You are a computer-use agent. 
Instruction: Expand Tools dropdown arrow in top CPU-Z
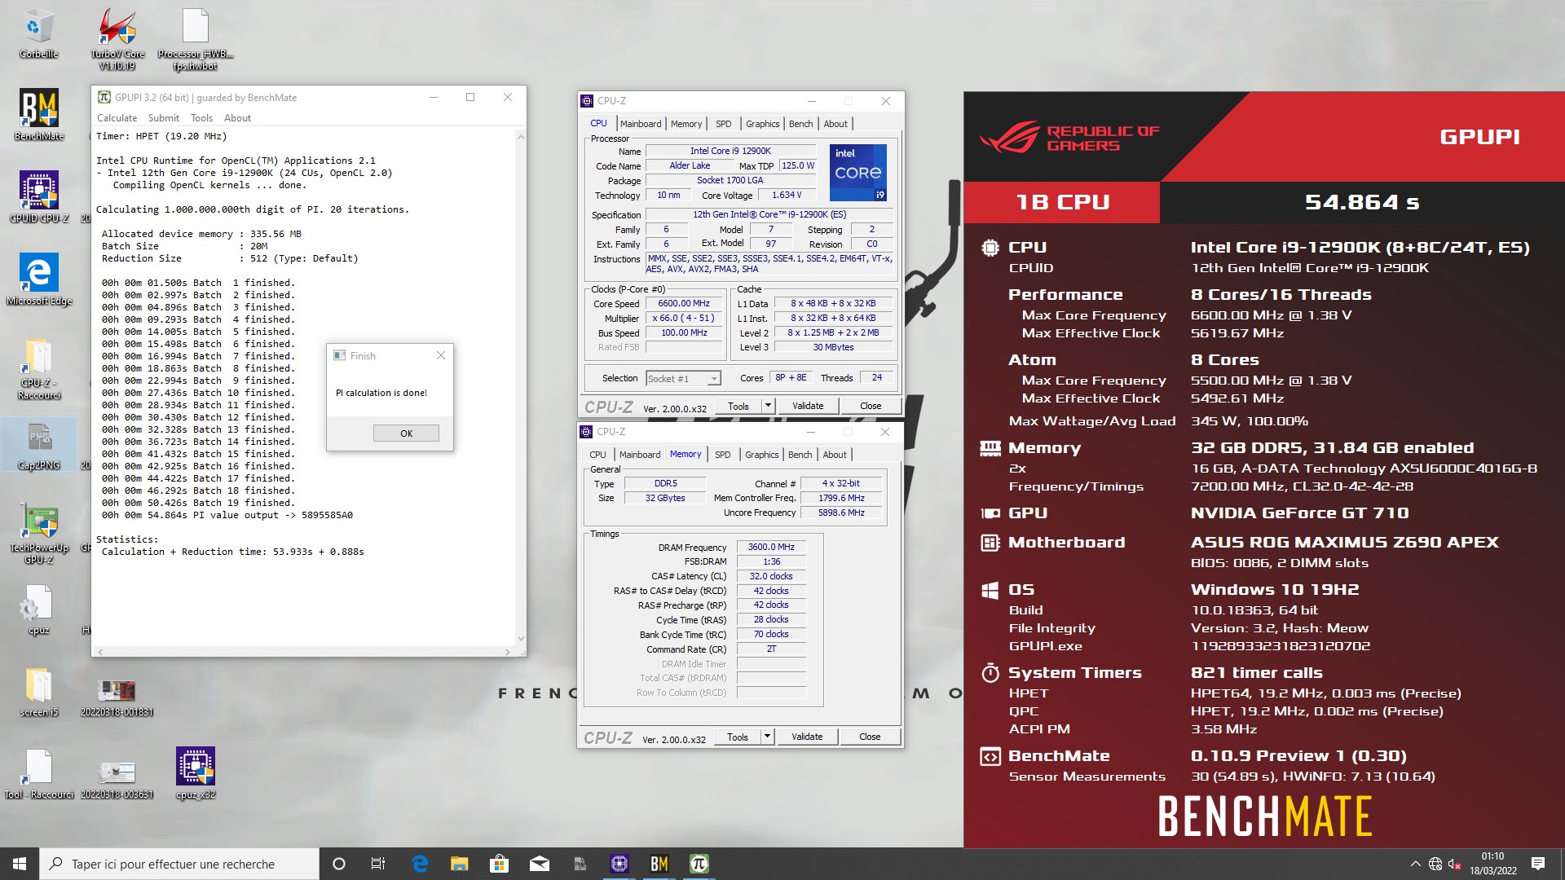coord(767,406)
